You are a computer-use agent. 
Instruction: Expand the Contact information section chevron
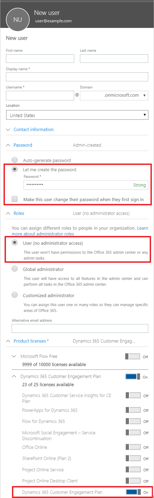[8, 130]
